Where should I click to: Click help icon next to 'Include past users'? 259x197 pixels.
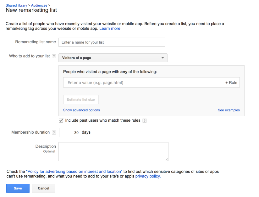(x=145, y=120)
